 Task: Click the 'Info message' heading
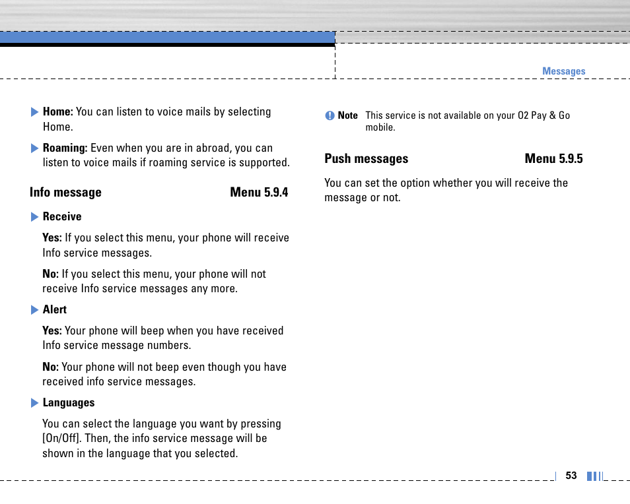pyautogui.click(x=65, y=192)
